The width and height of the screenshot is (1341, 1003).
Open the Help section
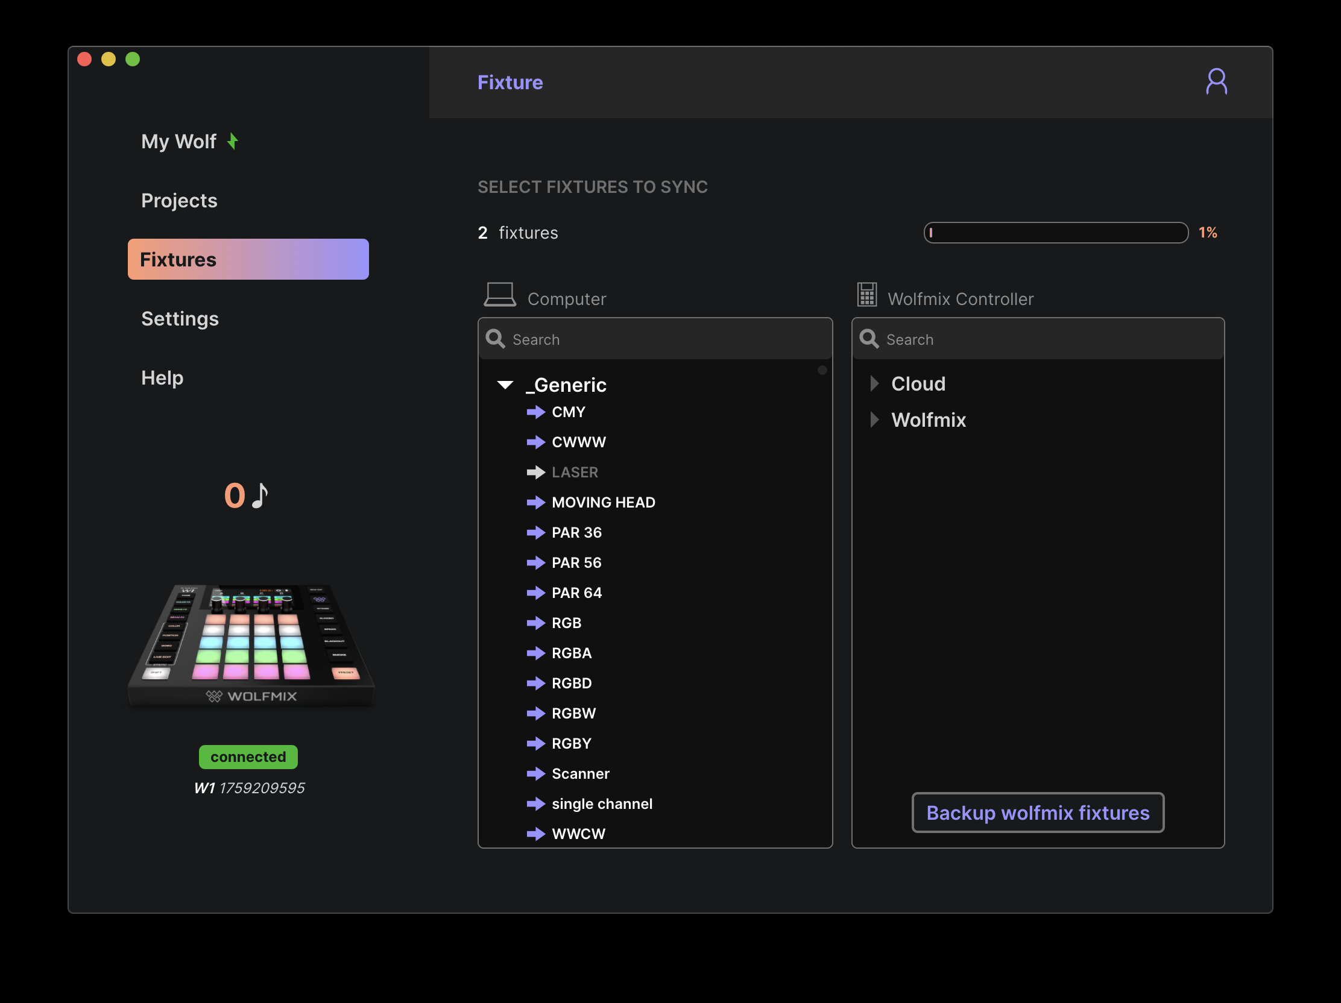coord(162,377)
